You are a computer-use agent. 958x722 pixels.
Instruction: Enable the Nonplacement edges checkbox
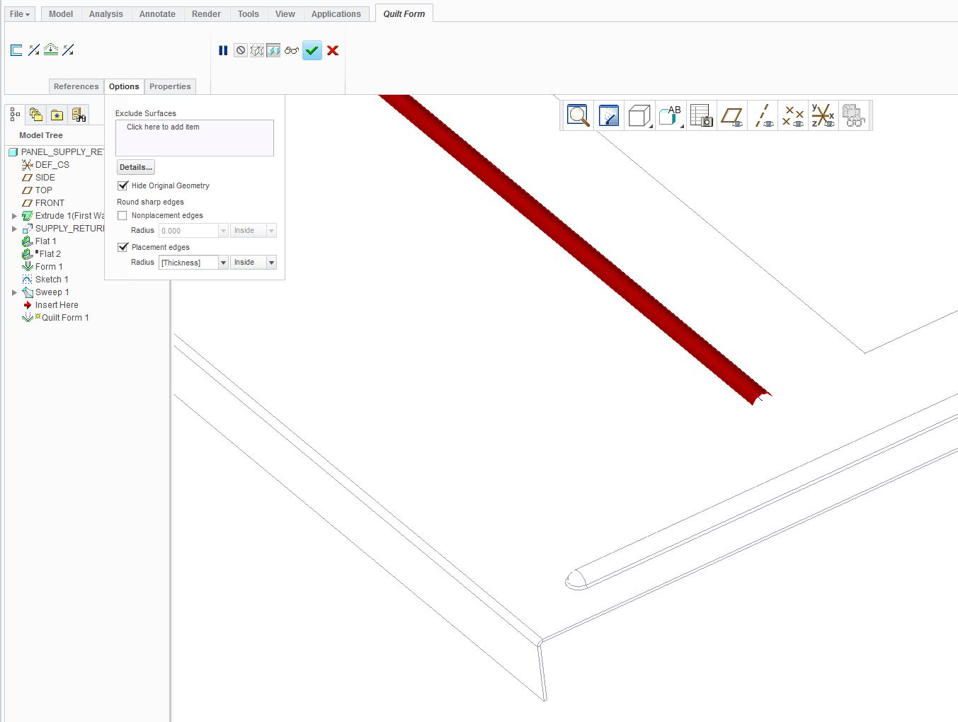[x=122, y=215]
